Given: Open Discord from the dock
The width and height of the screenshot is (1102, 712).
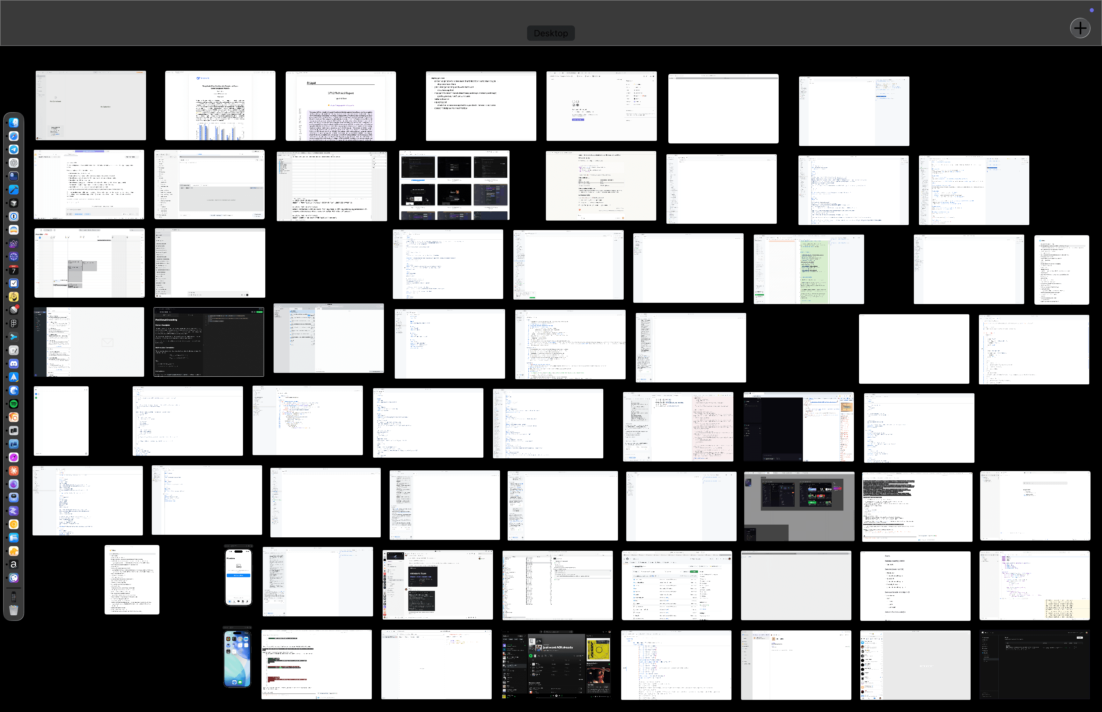Looking at the screenshot, I should point(14,364).
